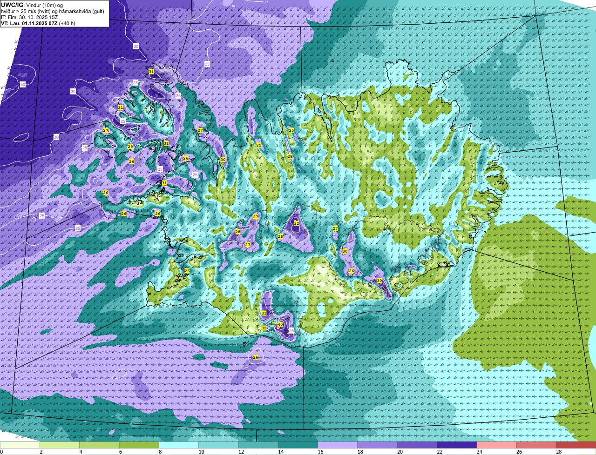Screen dimensions: 596x455
Task: Click the legend tick label '22'
Action: 439,452
